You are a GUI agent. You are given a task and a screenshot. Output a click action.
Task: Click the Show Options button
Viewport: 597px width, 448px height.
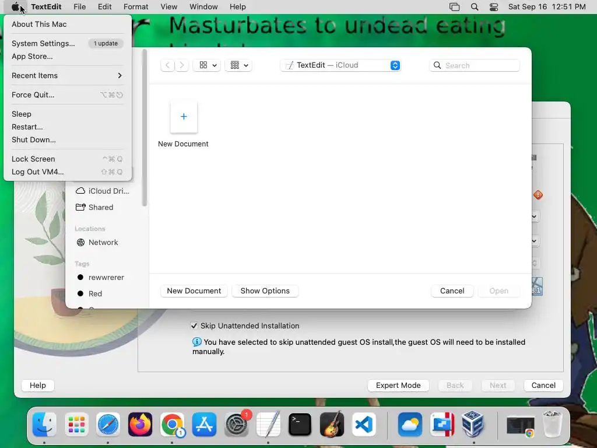click(265, 290)
